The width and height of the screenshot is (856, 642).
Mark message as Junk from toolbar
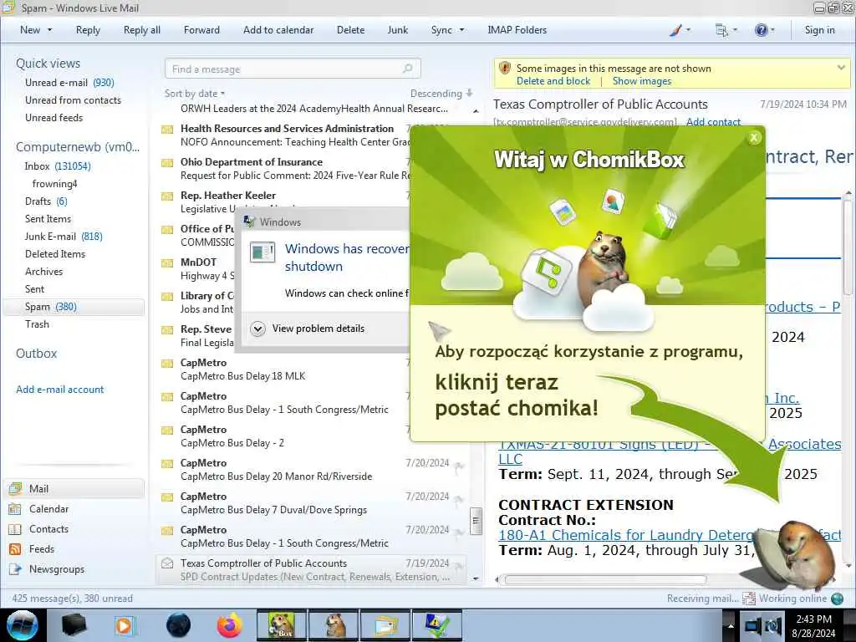(x=397, y=30)
